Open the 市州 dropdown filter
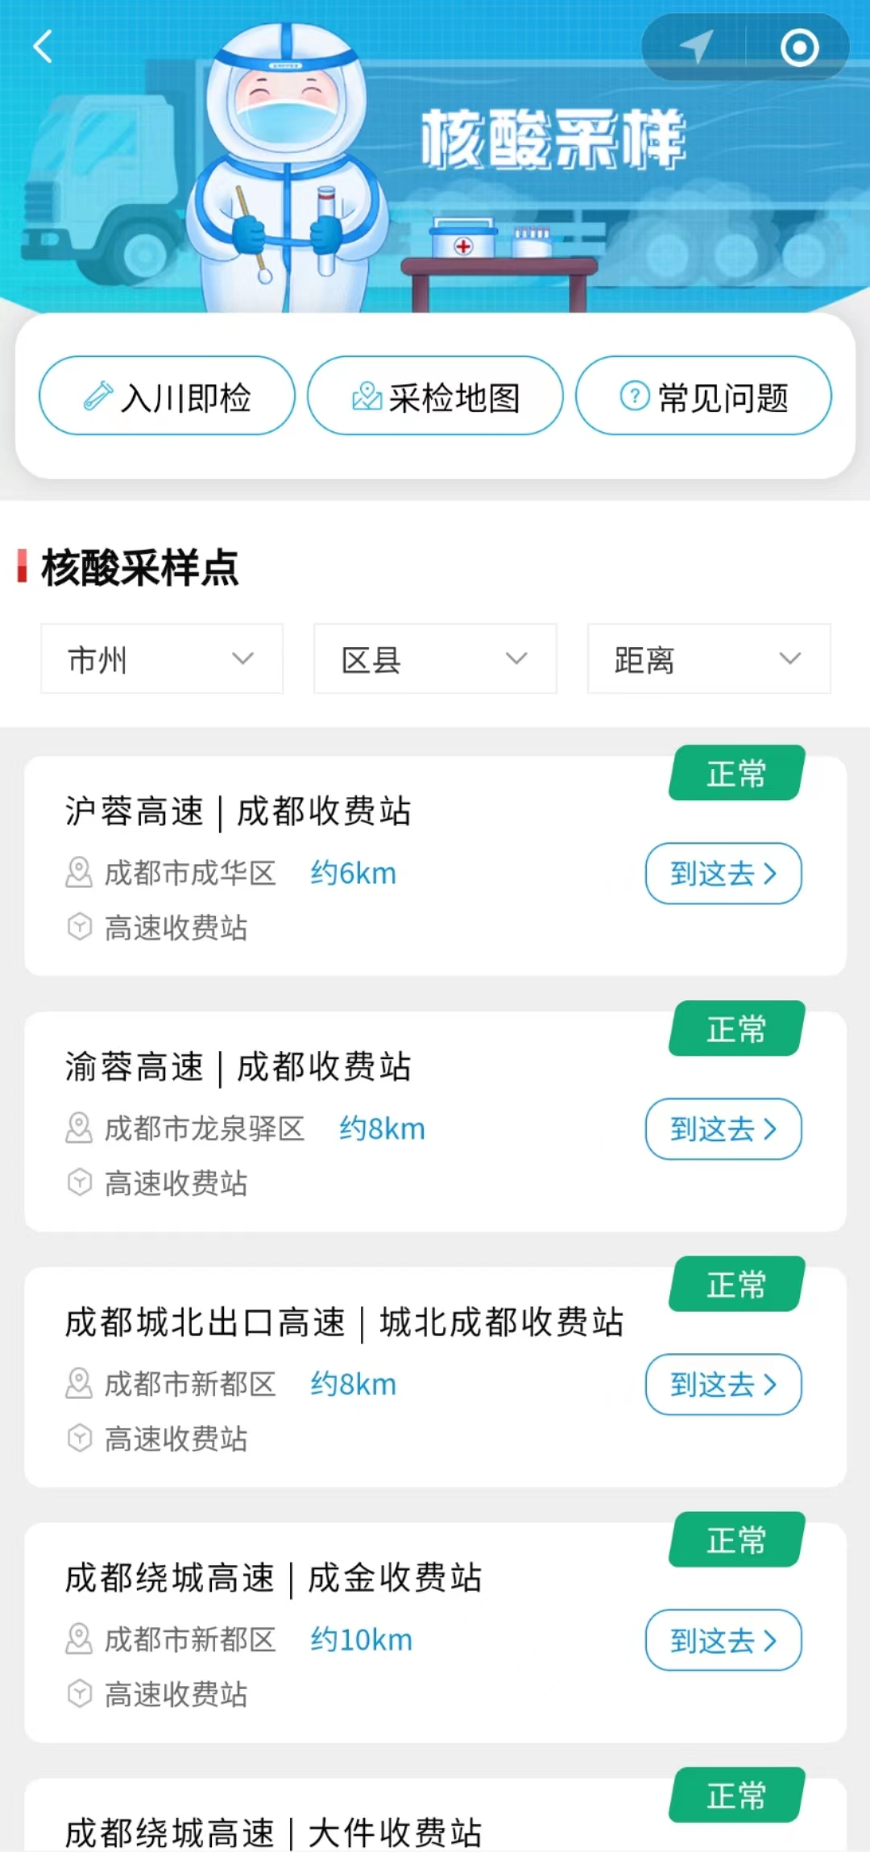The image size is (870, 1852). point(162,658)
